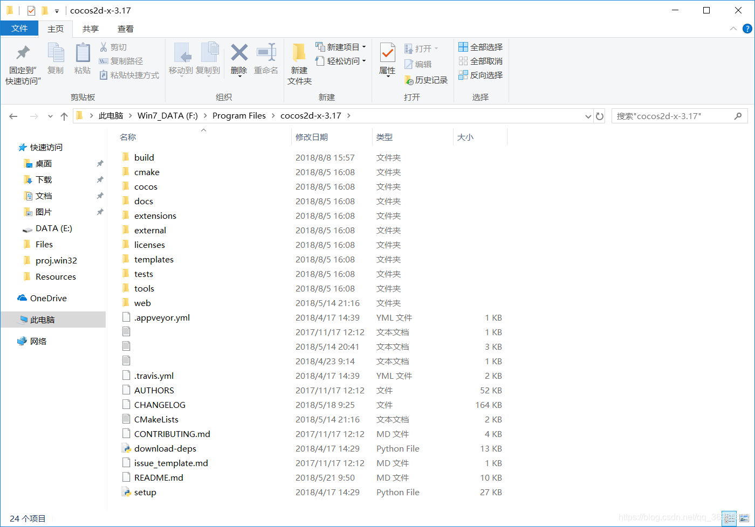Click the Properties (属性) checkmark icon
The width and height of the screenshot is (755, 527).
tap(387, 53)
